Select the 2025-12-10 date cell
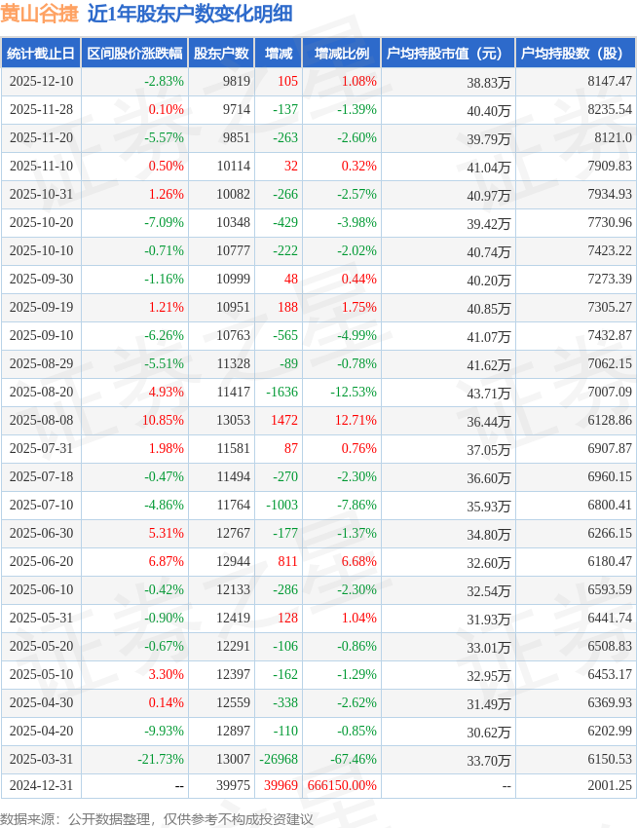637x828 pixels. point(41,82)
